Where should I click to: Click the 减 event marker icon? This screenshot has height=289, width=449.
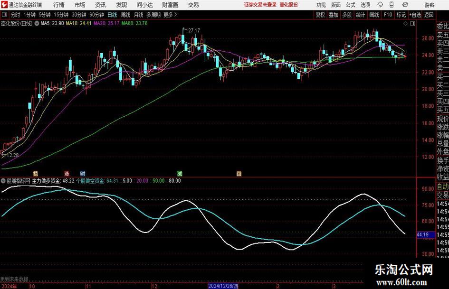click(x=180, y=173)
